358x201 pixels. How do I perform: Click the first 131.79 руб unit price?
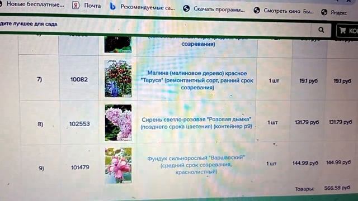tap(307, 122)
